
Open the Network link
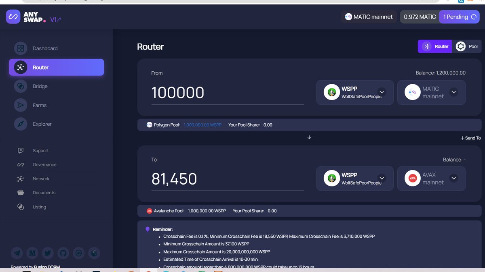[41, 179]
